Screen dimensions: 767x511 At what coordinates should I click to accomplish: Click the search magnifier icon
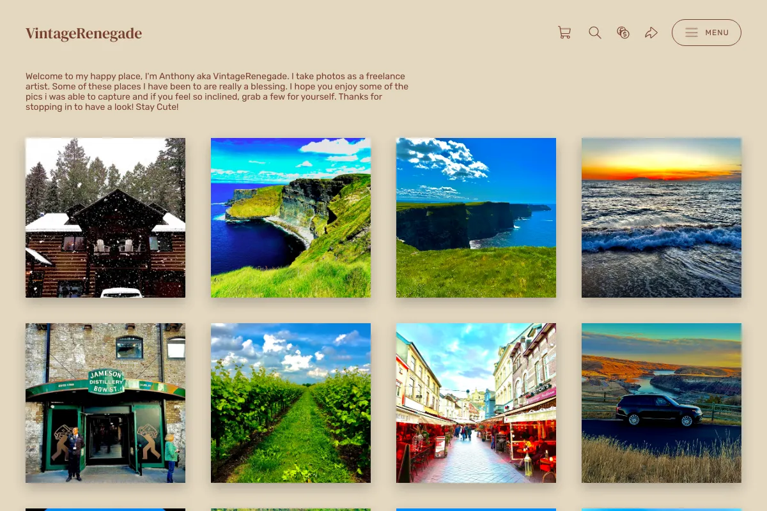coord(595,33)
